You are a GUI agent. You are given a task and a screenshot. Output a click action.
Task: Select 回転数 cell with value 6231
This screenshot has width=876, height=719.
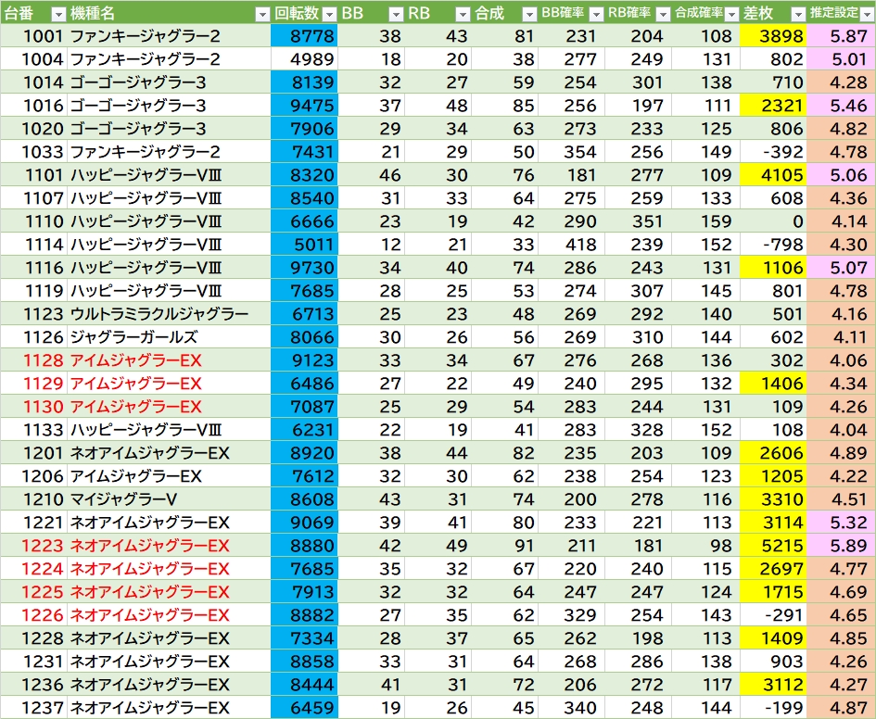click(x=304, y=430)
